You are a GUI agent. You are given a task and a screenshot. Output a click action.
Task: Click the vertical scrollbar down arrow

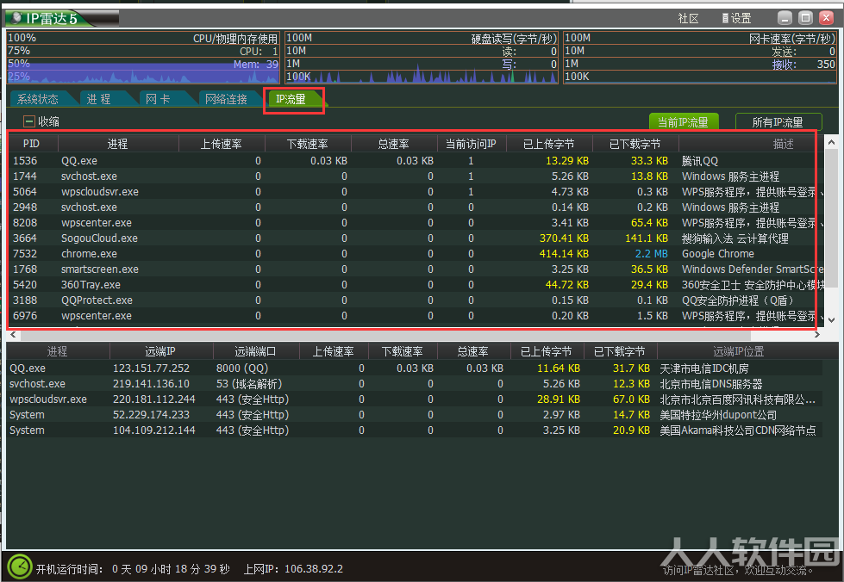coord(832,319)
